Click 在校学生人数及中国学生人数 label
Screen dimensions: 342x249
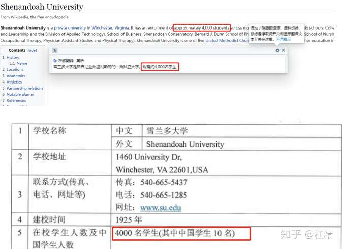click(69, 238)
